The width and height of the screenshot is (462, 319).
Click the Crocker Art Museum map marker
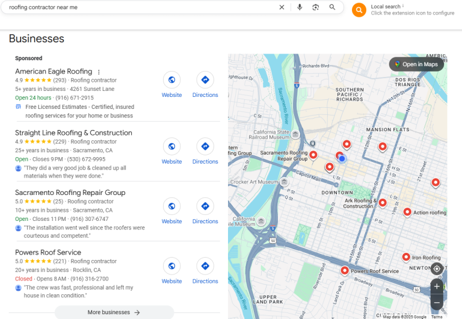click(284, 182)
